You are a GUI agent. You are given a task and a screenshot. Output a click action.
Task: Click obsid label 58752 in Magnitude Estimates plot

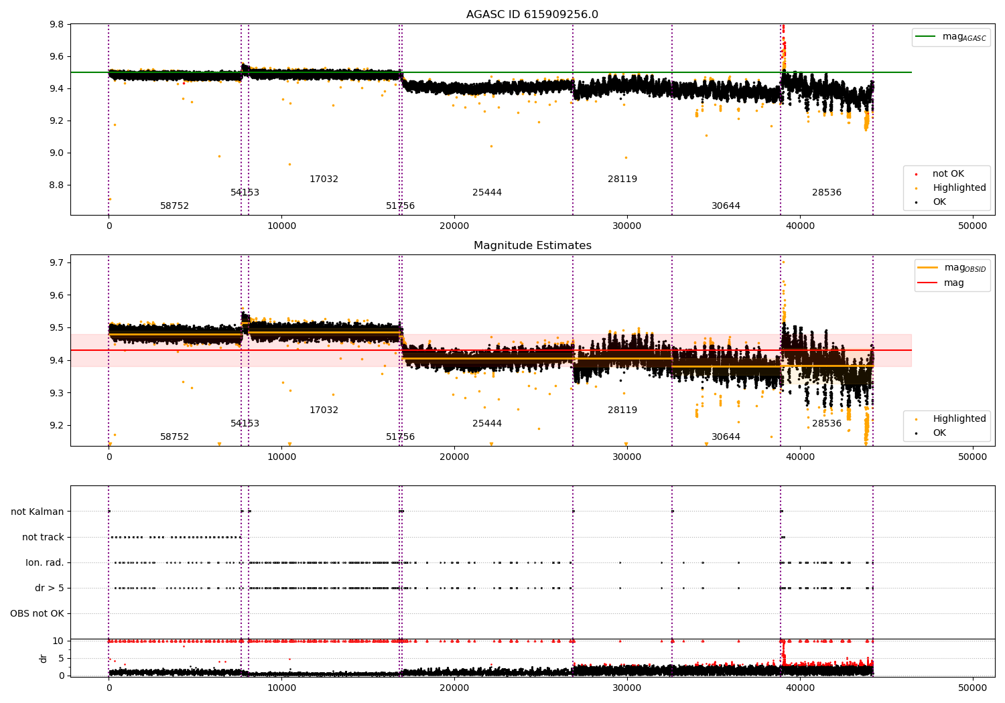point(174,437)
